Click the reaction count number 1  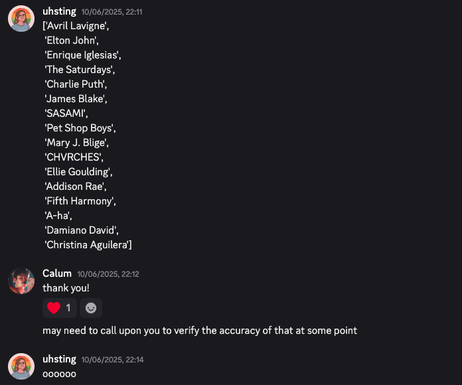[68, 308]
